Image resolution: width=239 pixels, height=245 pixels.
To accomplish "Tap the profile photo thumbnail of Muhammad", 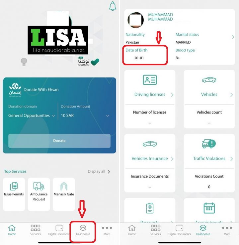I will (135, 20).
